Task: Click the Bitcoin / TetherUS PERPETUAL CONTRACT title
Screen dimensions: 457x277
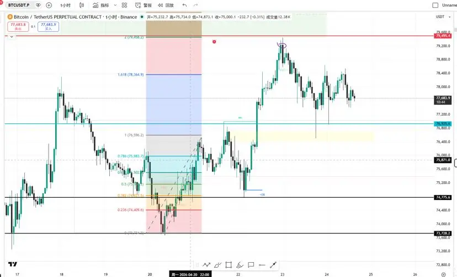Action: point(59,17)
